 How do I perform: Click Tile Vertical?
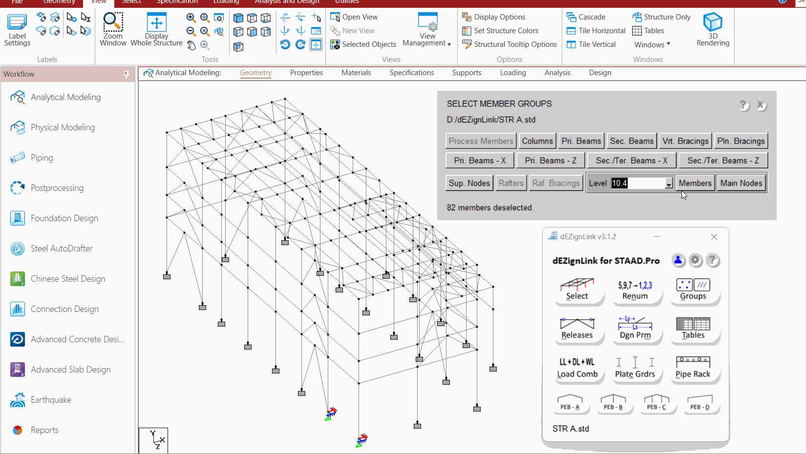(x=591, y=44)
